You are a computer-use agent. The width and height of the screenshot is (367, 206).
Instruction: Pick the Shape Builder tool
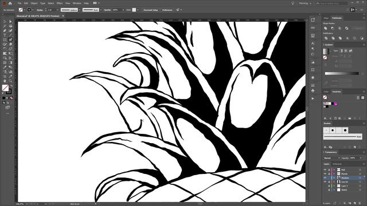point(5,58)
